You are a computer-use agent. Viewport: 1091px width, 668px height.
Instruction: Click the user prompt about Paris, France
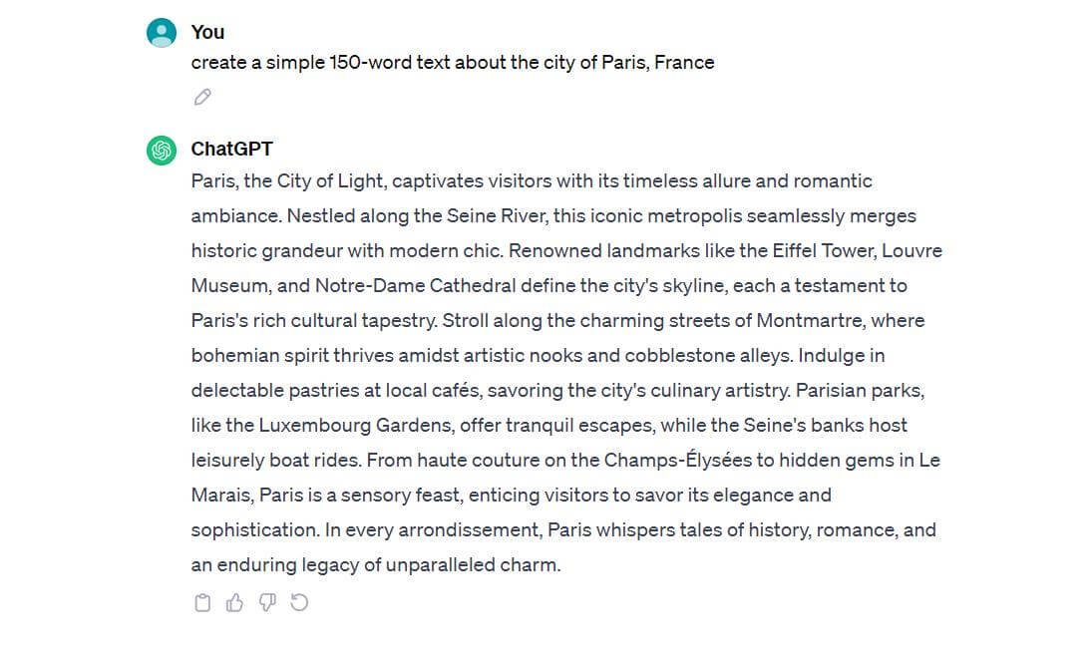pyautogui.click(x=453, y=62)
